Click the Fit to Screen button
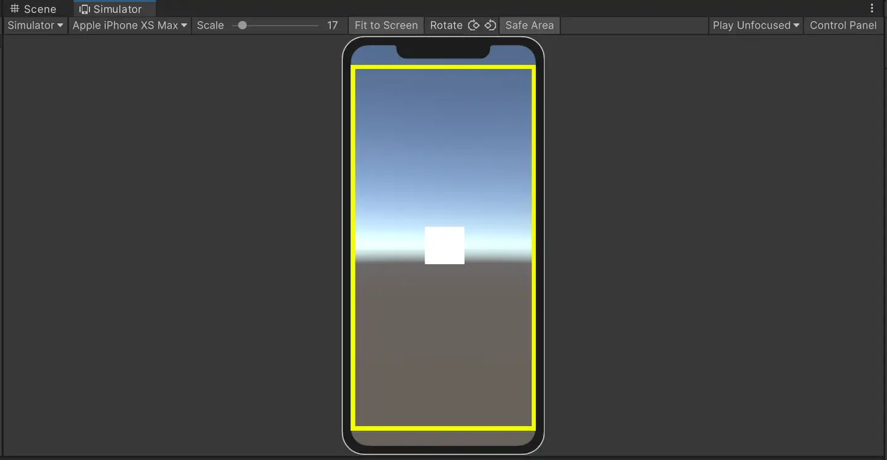The width and height of the screenshot is (887, 460). 386,25
